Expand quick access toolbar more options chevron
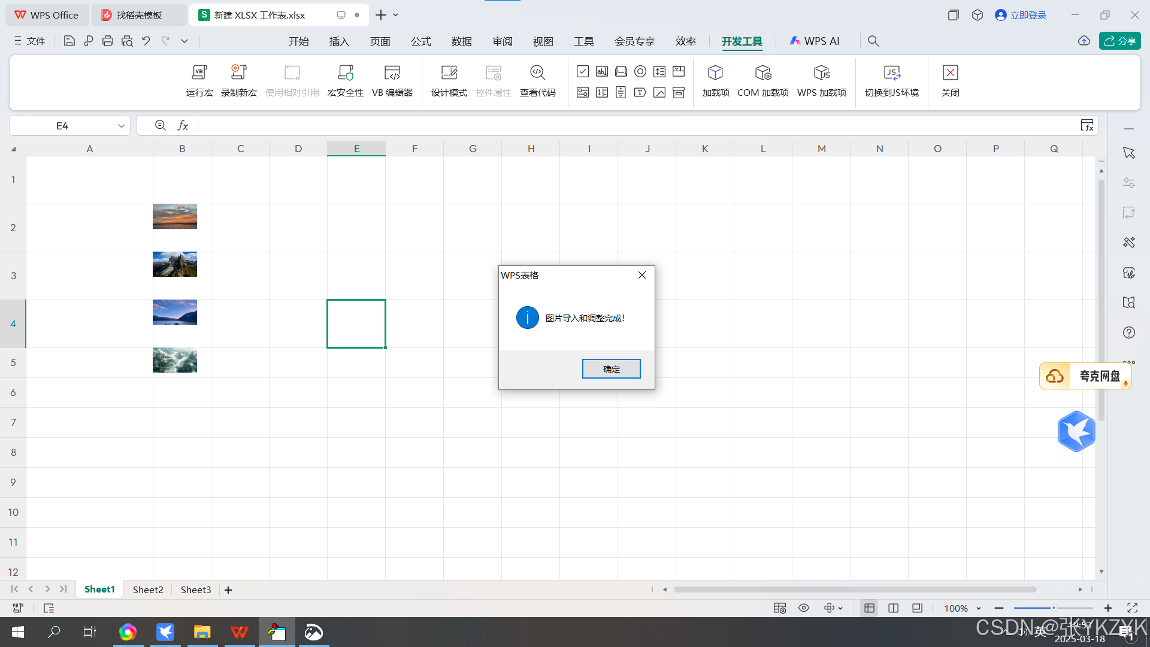Screen dimensions: 1150x647 pos(184,41)
